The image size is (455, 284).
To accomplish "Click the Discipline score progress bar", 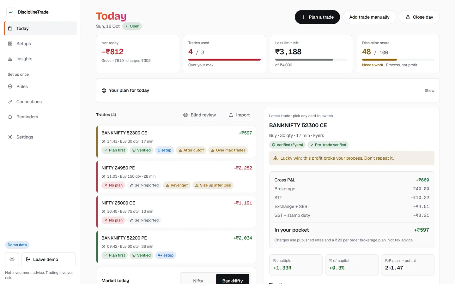I will (x=398, y=60).
